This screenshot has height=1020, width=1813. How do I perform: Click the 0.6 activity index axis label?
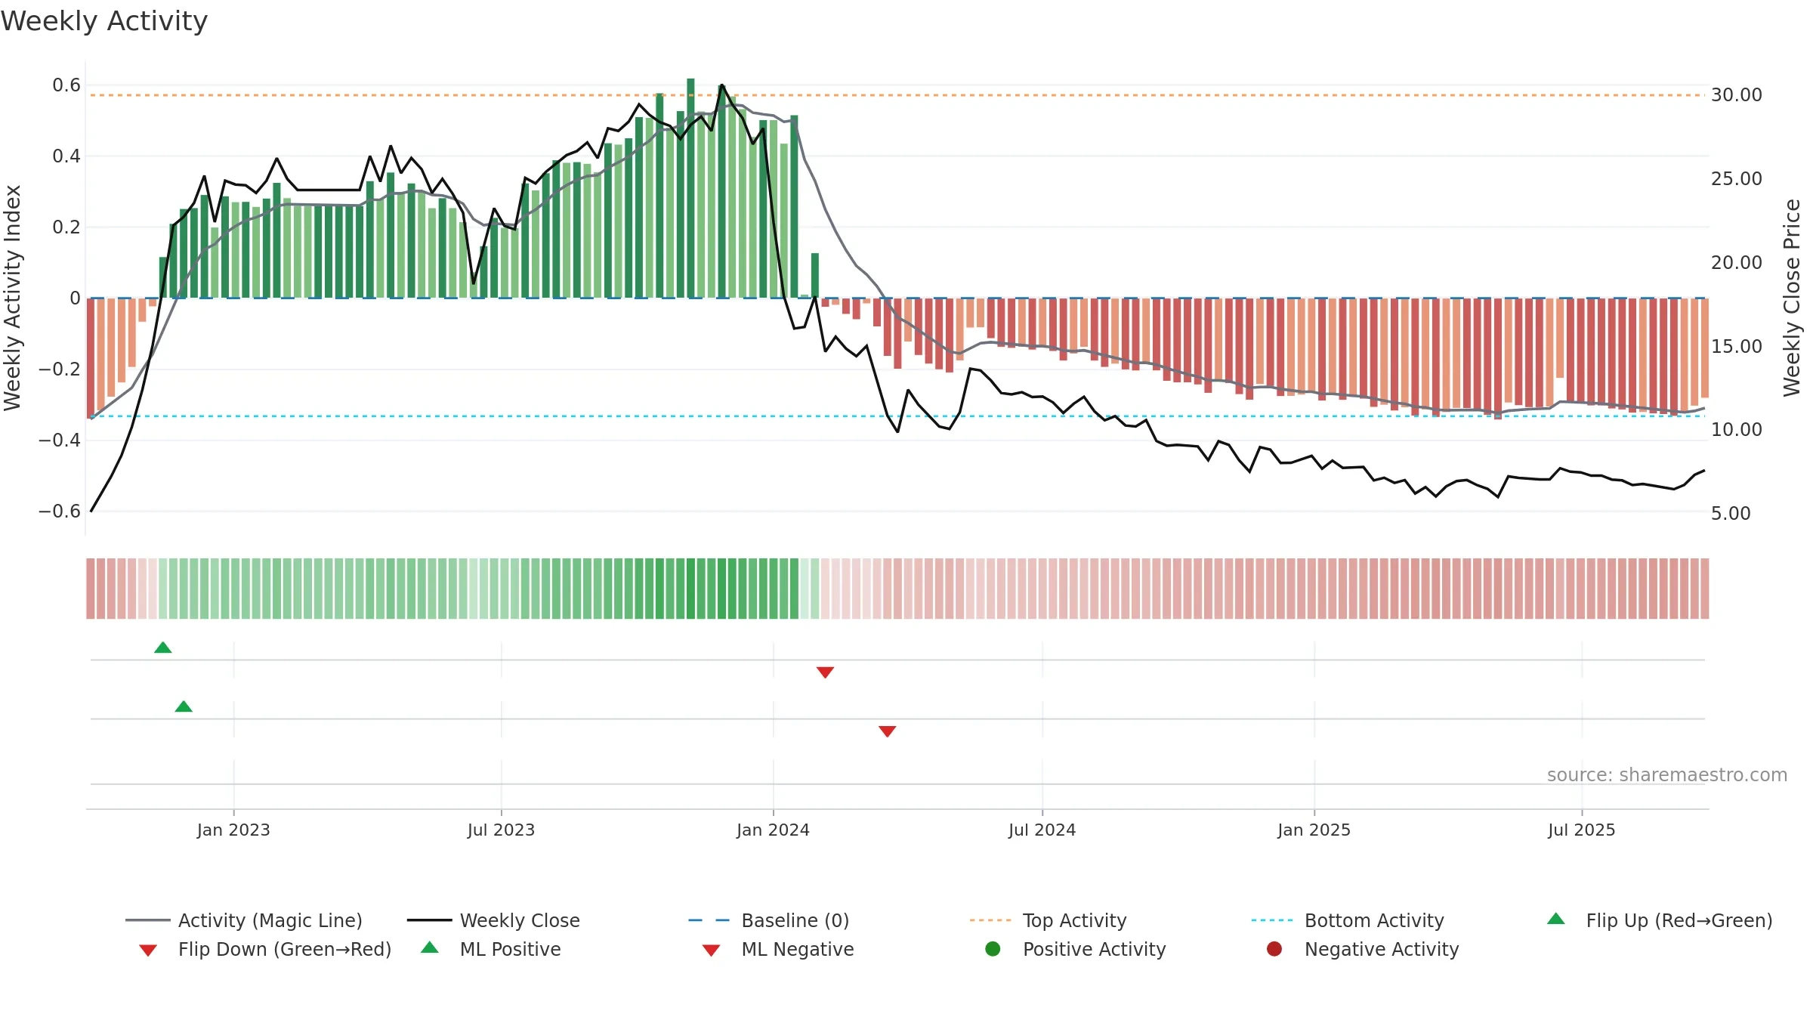pos(66,85)
